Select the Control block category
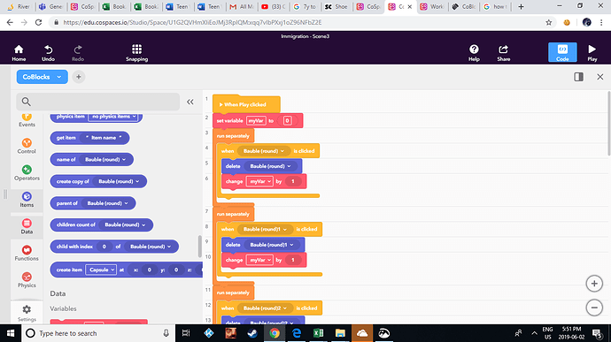Screen dimensions: 611x342 (x=27, y=146)
